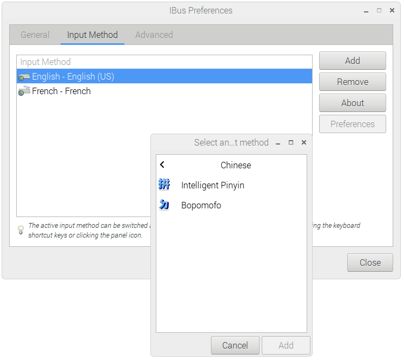
Task: Choose Intelligent Pinyin
Action: [x=231, y=185]
